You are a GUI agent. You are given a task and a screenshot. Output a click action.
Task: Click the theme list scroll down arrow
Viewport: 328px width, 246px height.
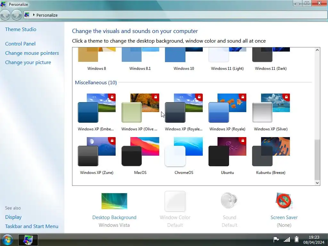pos(317,183)
